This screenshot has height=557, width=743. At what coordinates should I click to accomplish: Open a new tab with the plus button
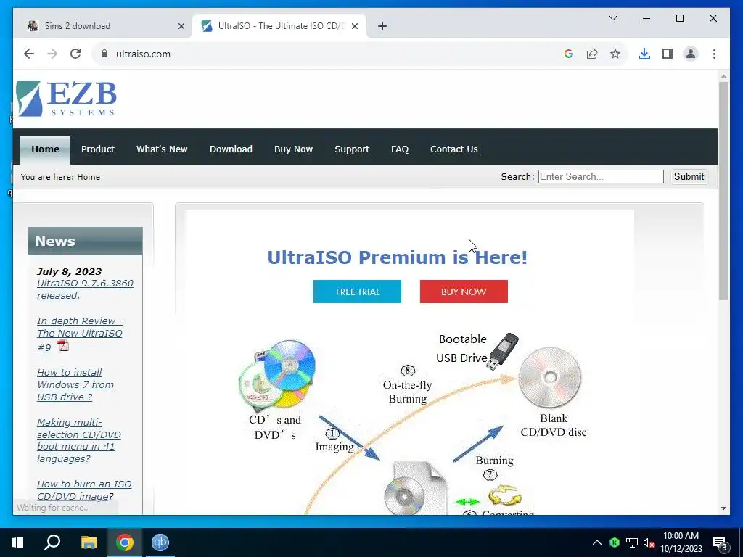[x=382, y=26]
